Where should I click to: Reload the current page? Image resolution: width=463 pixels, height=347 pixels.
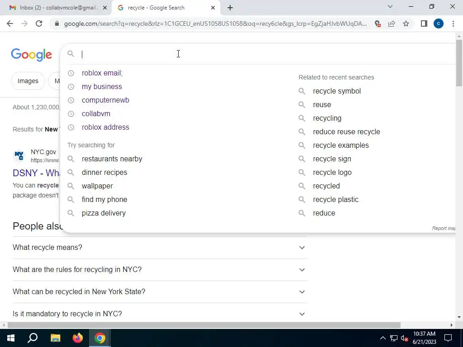(39, 23)
